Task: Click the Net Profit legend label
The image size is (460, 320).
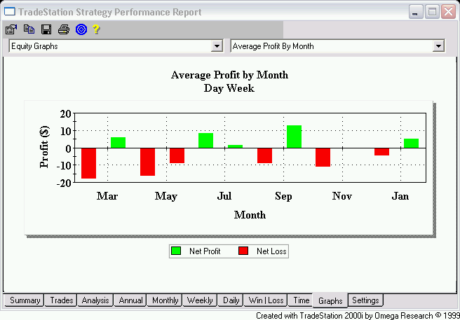Action: coord(205,251)
